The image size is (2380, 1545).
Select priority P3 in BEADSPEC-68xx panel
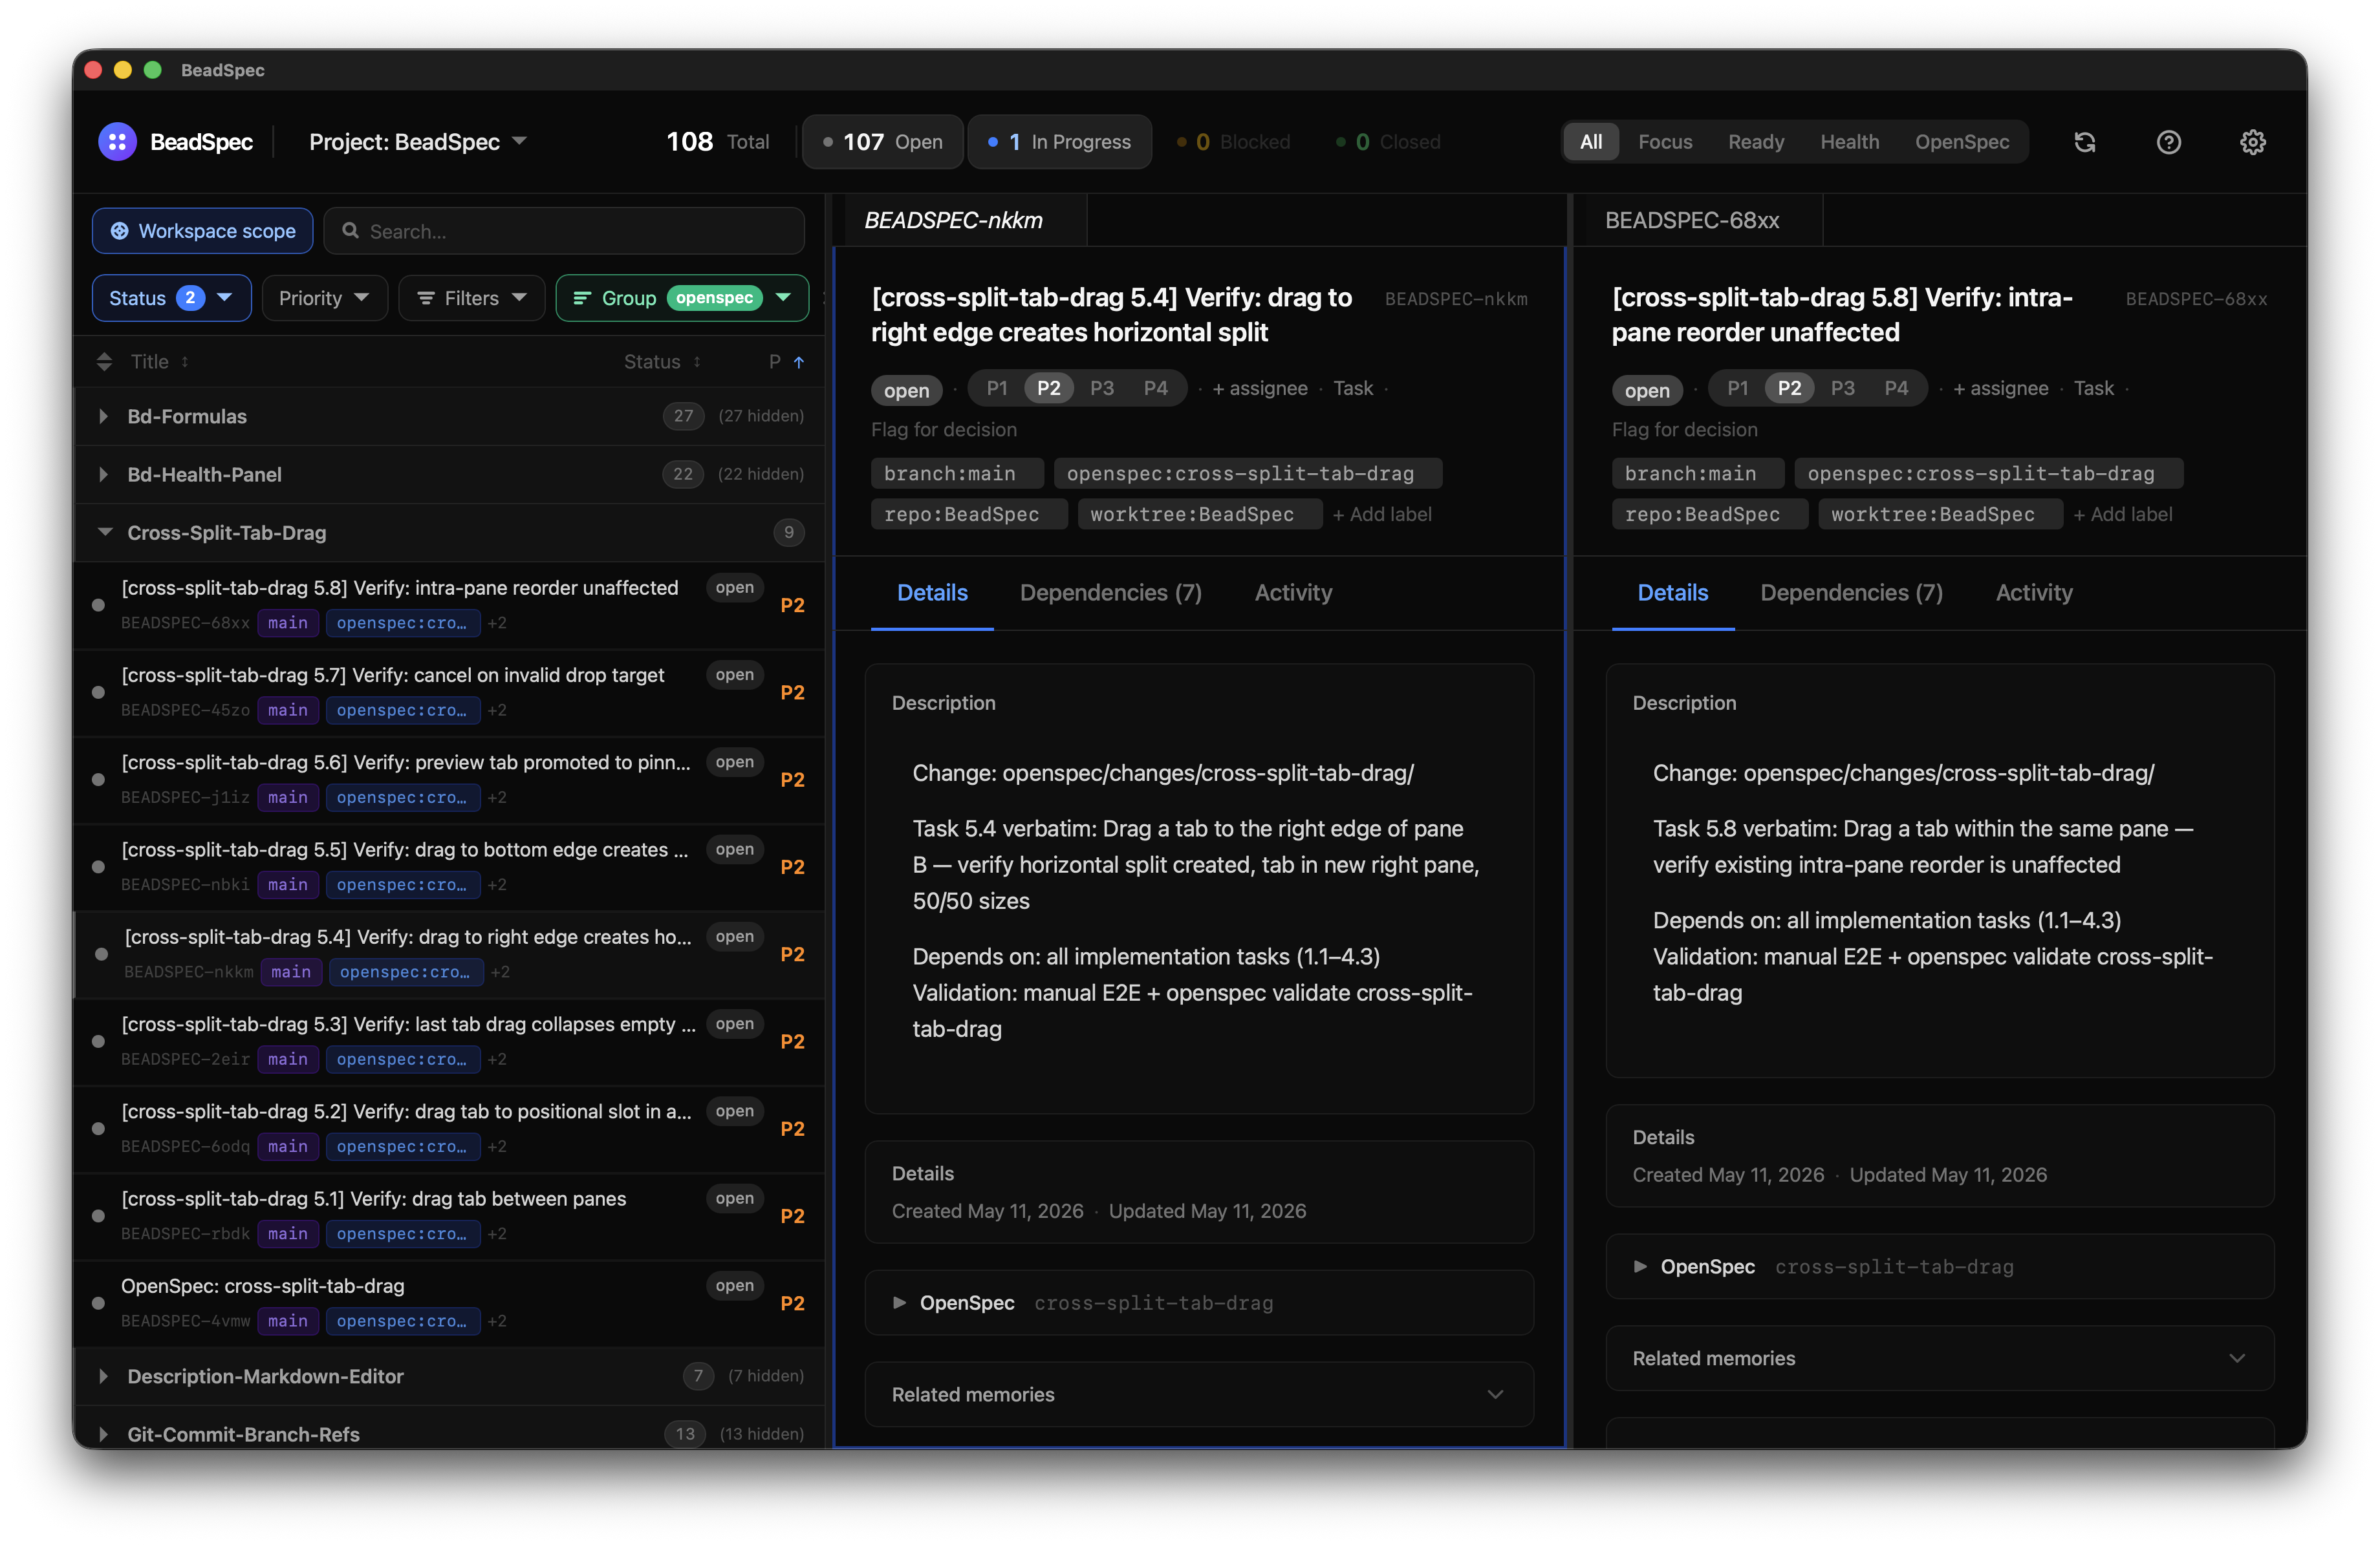pos(1842,388)
